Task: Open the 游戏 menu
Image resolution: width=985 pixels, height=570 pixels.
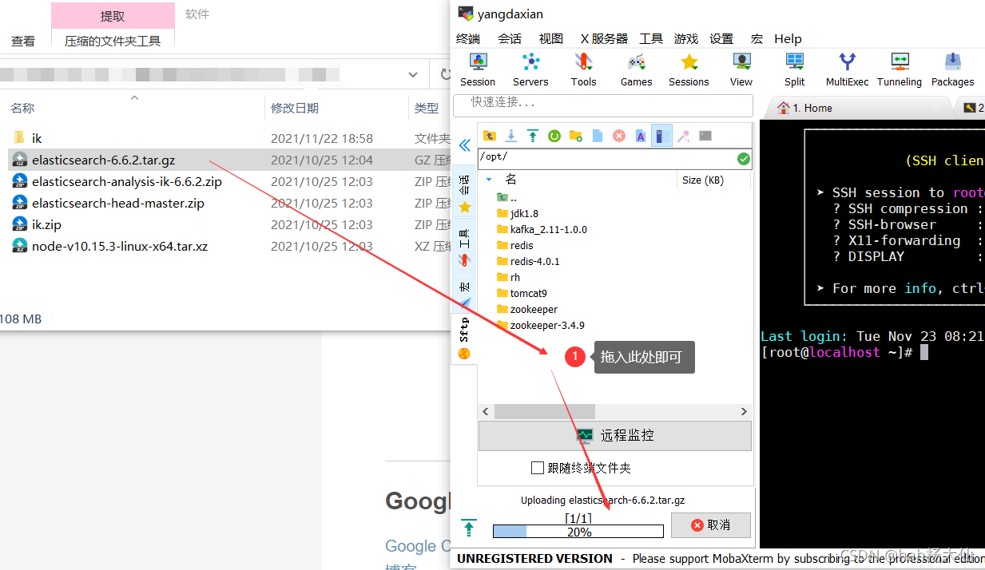Action: pos(686,38)
